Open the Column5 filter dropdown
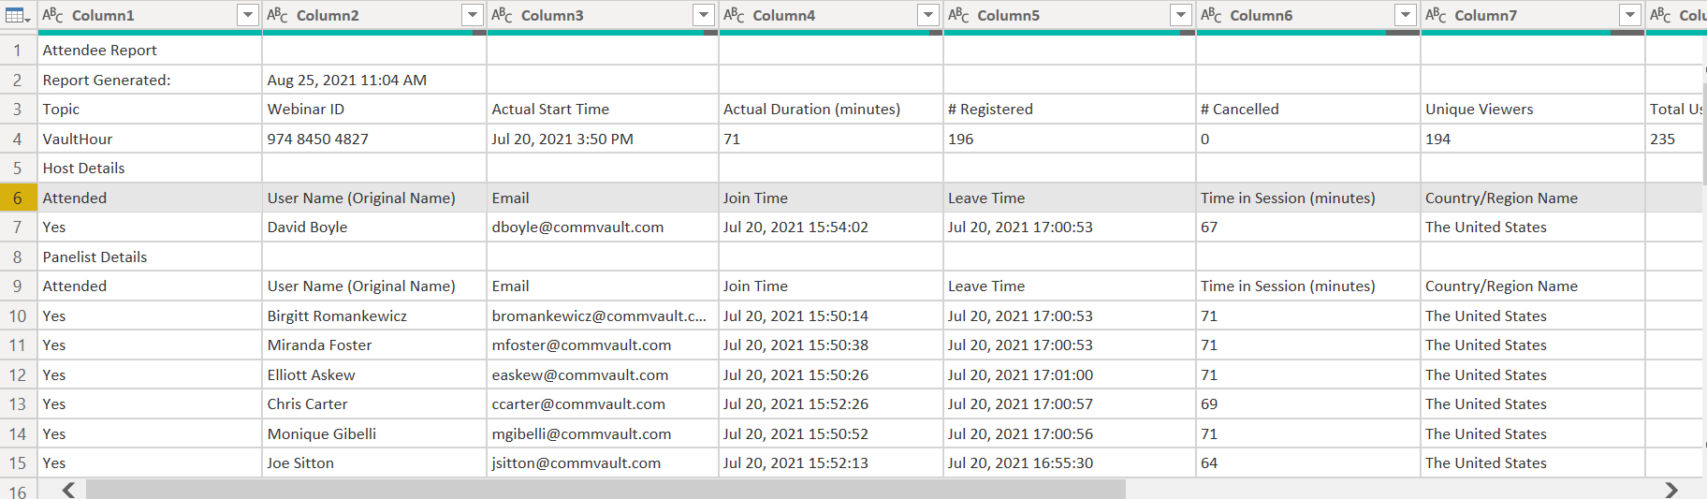 point(1181,15)
